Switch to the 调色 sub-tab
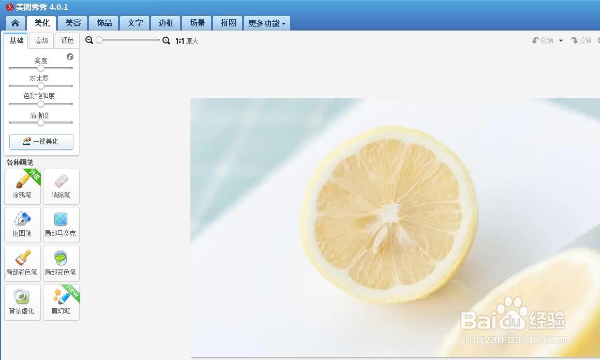This screenshot has height=360, width=600. coord(67,40)
